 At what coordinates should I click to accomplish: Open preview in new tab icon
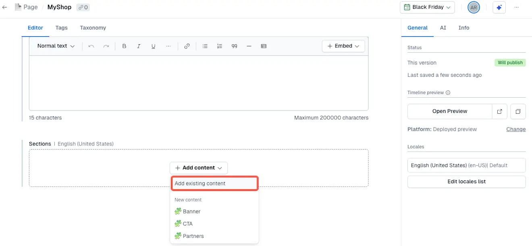499,111
